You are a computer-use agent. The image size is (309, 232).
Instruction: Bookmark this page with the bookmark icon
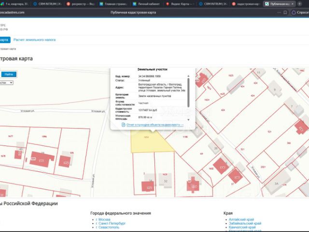pyautogui.click(x=285, y=13)
